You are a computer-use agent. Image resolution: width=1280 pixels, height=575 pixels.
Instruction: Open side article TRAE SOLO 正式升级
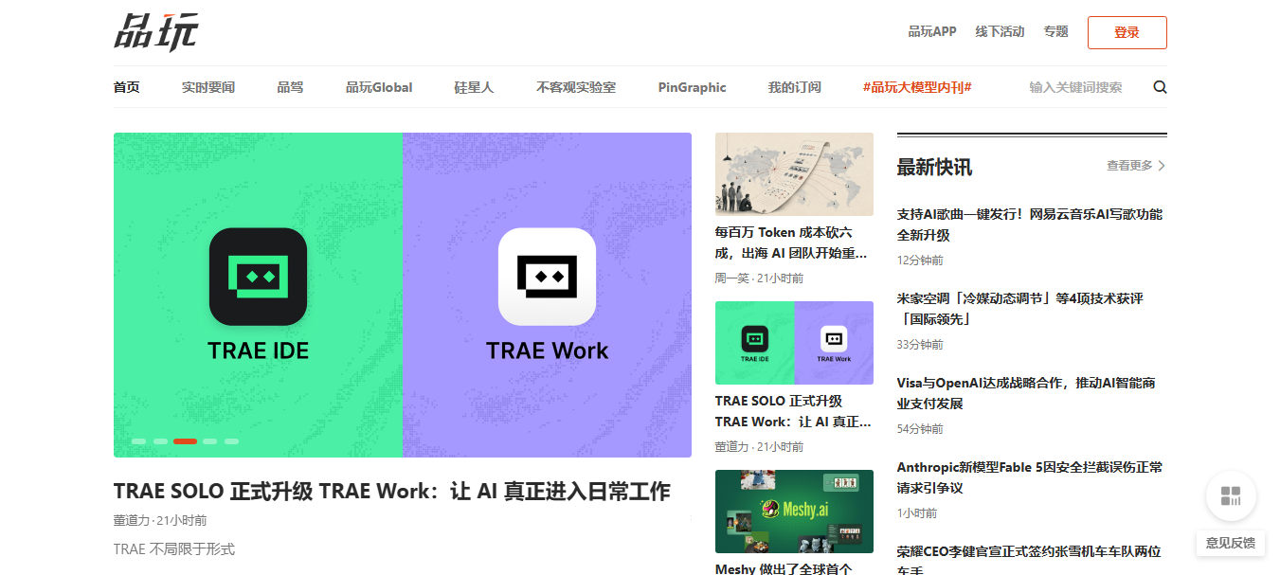click(793, 411)
